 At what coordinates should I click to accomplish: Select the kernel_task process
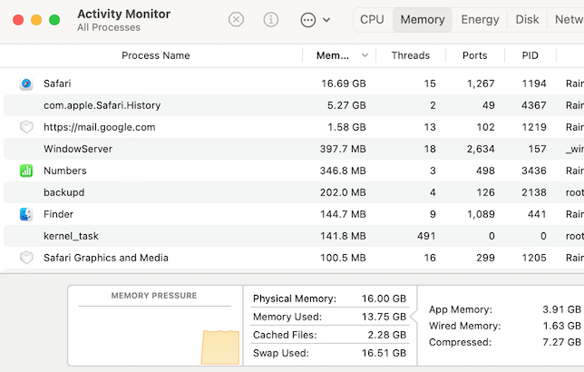coord(71,236)
